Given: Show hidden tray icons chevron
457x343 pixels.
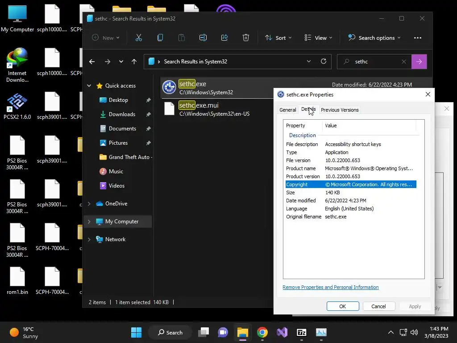Looking at the screenshot, I should pos(391,332).
